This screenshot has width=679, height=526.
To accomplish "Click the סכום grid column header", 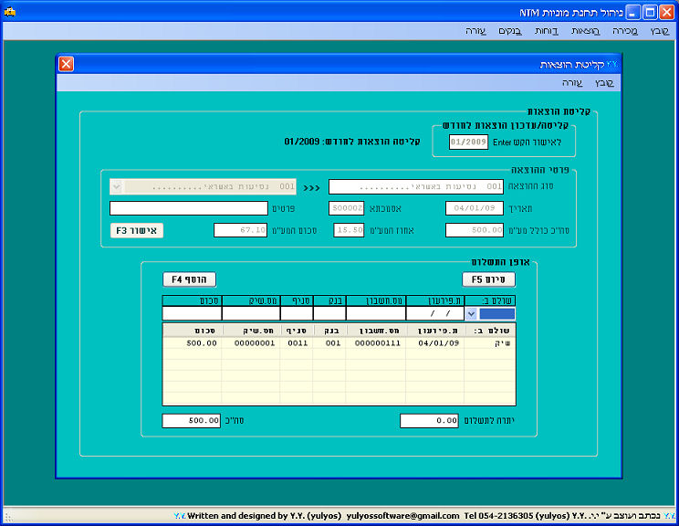I will point(193,331).
